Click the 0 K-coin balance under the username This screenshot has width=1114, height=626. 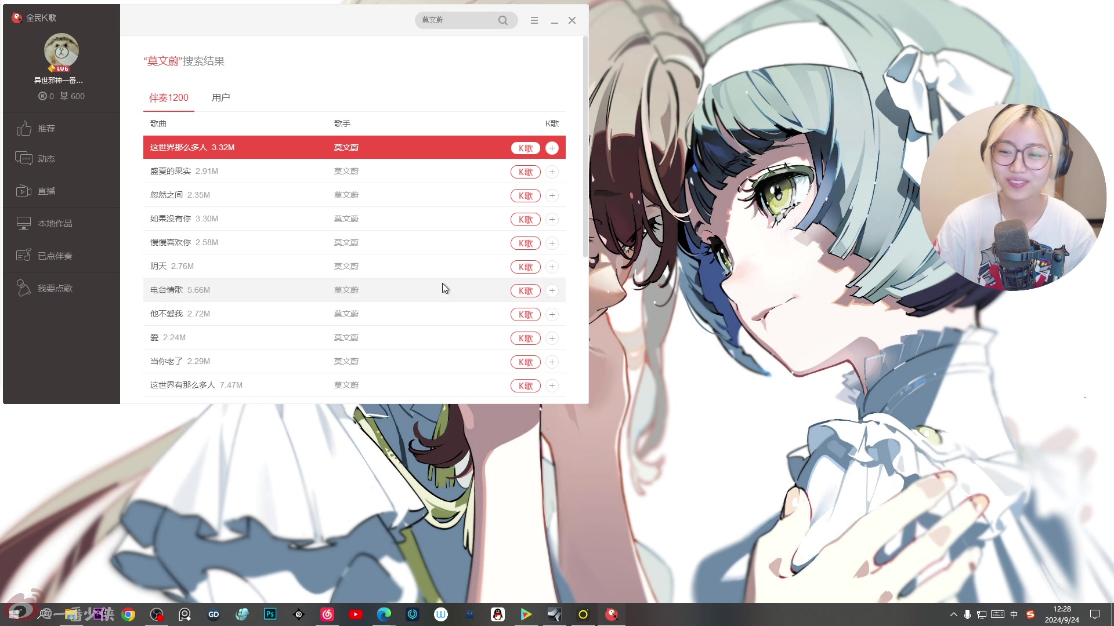click(x=46, y=96)
